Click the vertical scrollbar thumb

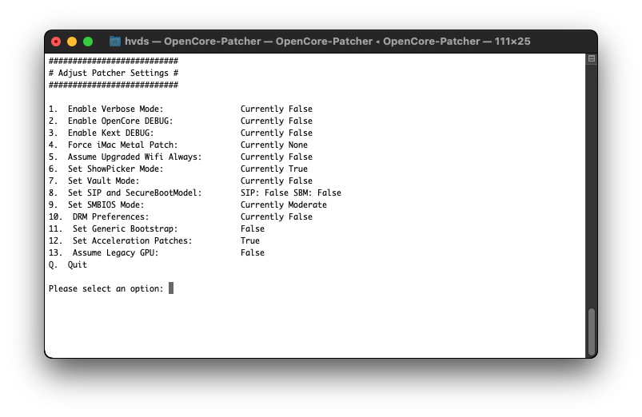pos(591,332)
